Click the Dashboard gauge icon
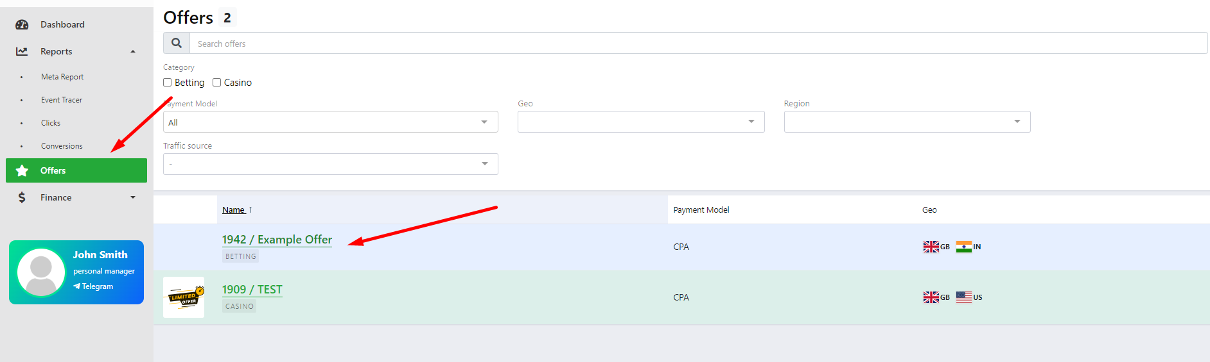Screen dimensions: 1210x362 click(22, 25)
